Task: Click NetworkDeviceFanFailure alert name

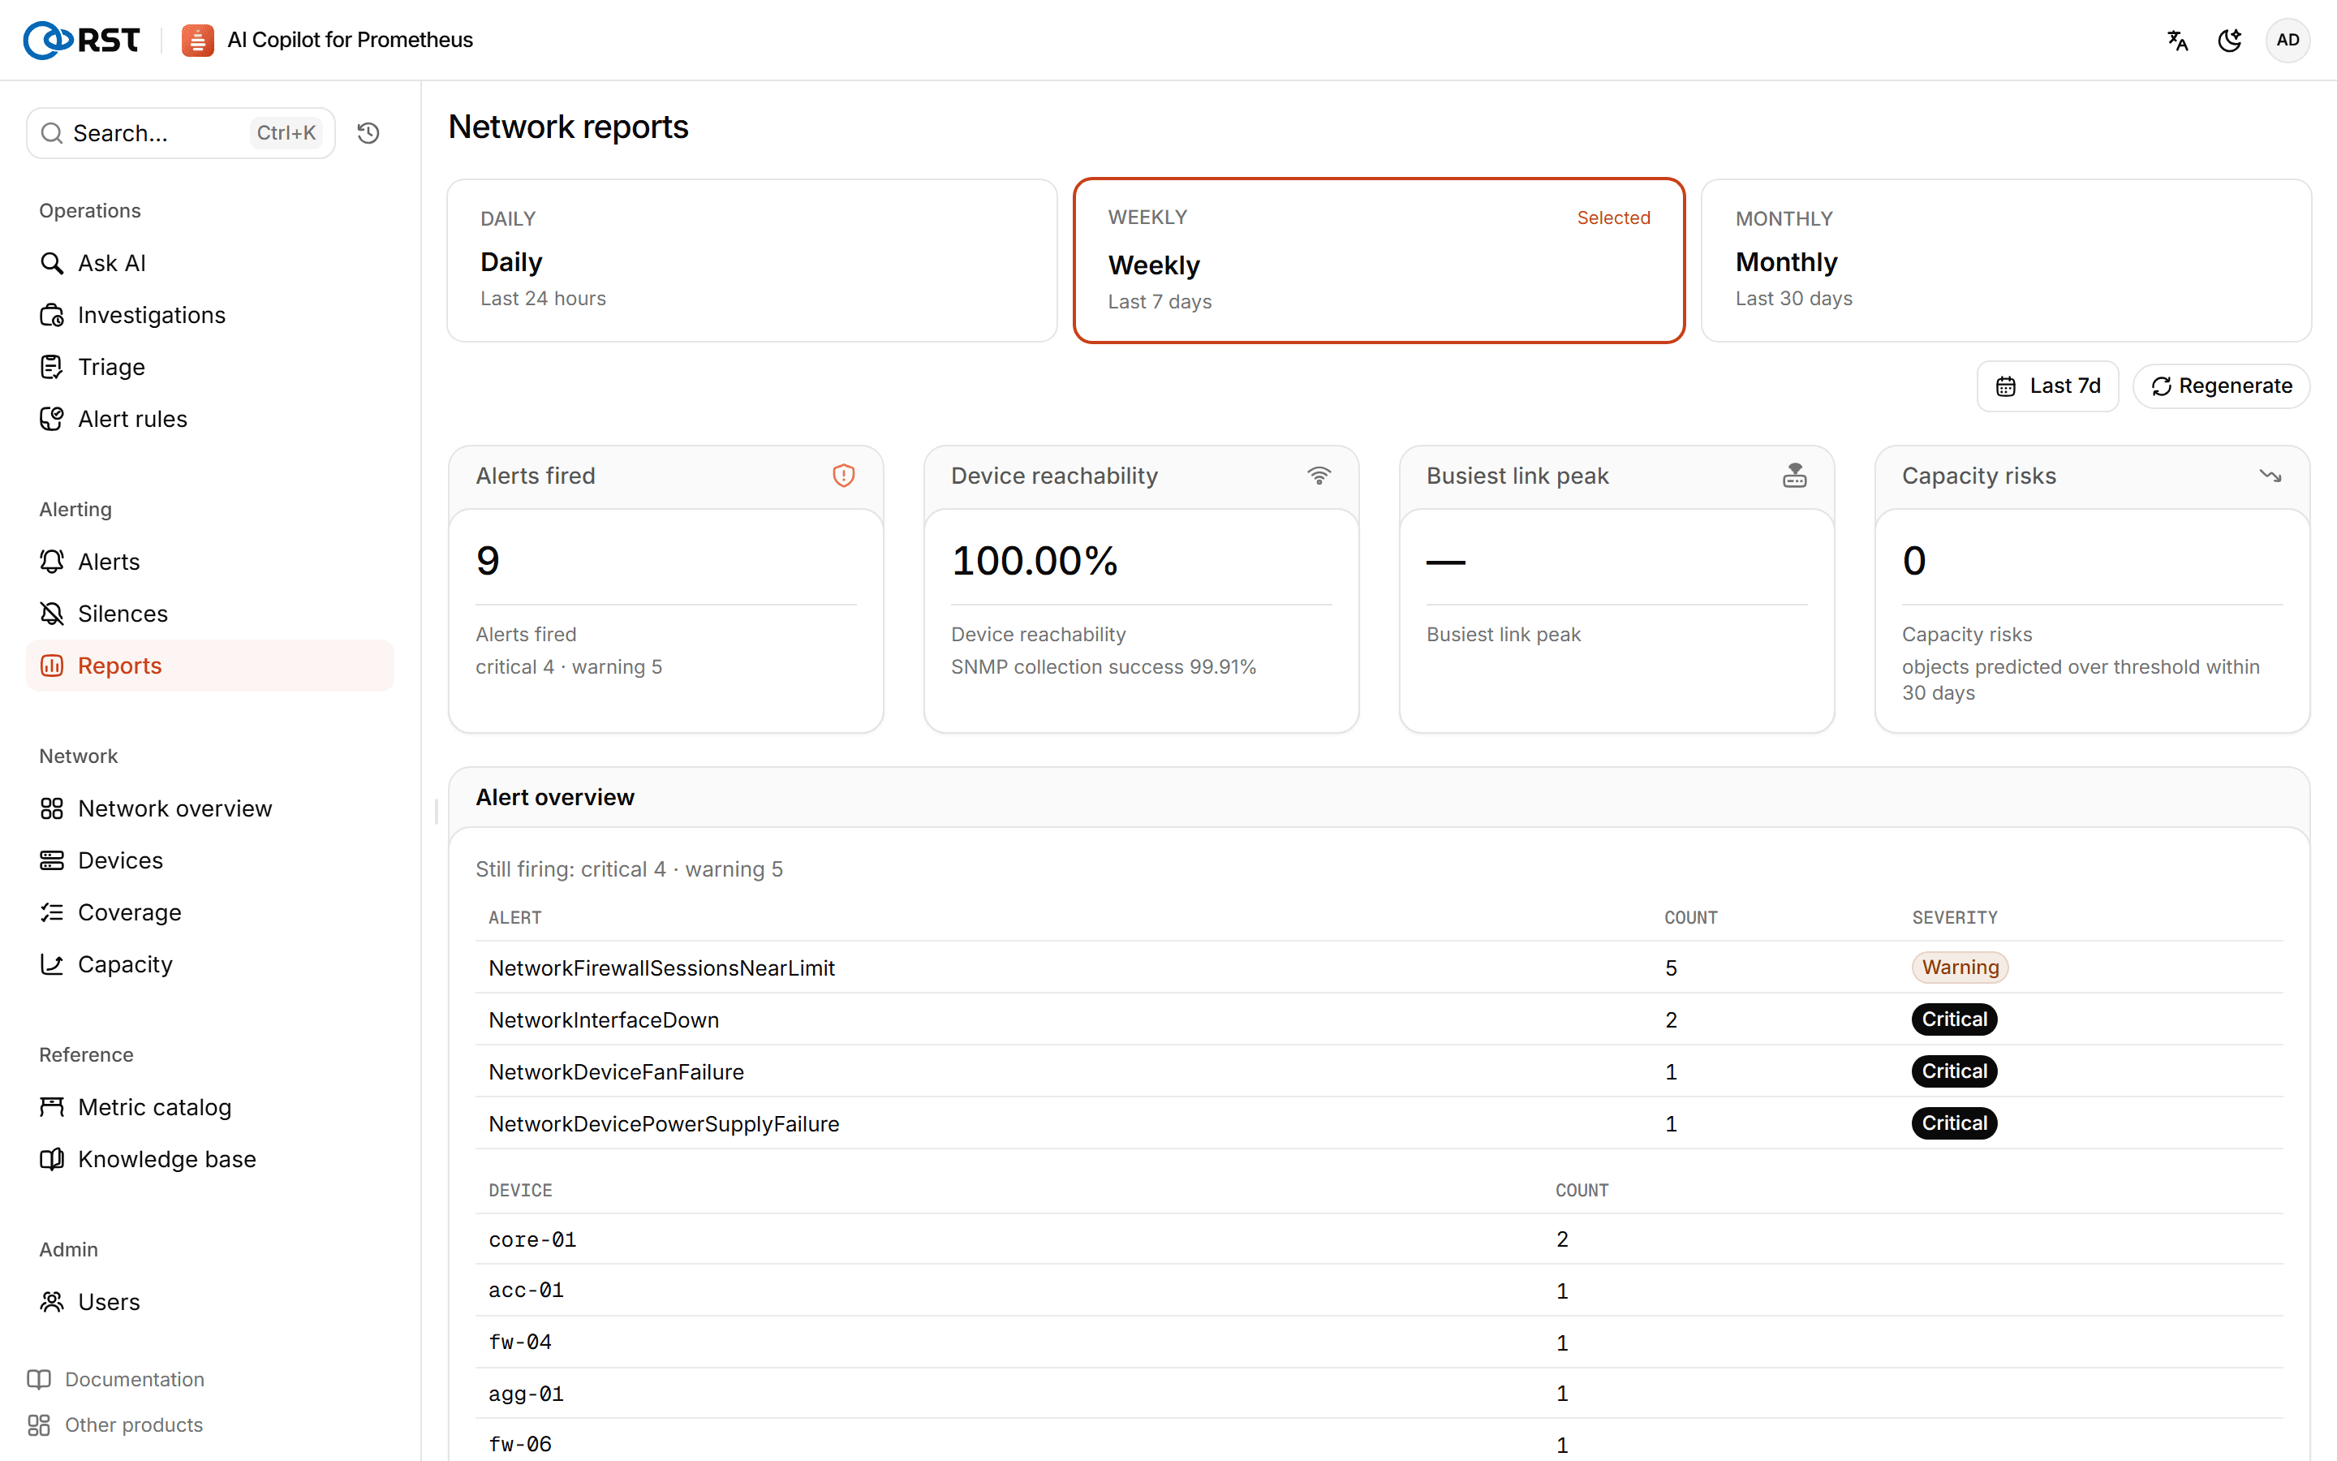Action: [x=616, y=1071]
